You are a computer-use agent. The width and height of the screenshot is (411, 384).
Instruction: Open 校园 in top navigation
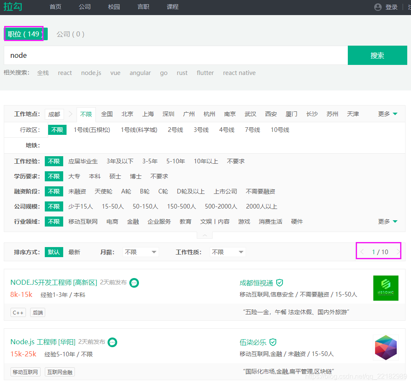pyautogui.click(x=114, y=7)
